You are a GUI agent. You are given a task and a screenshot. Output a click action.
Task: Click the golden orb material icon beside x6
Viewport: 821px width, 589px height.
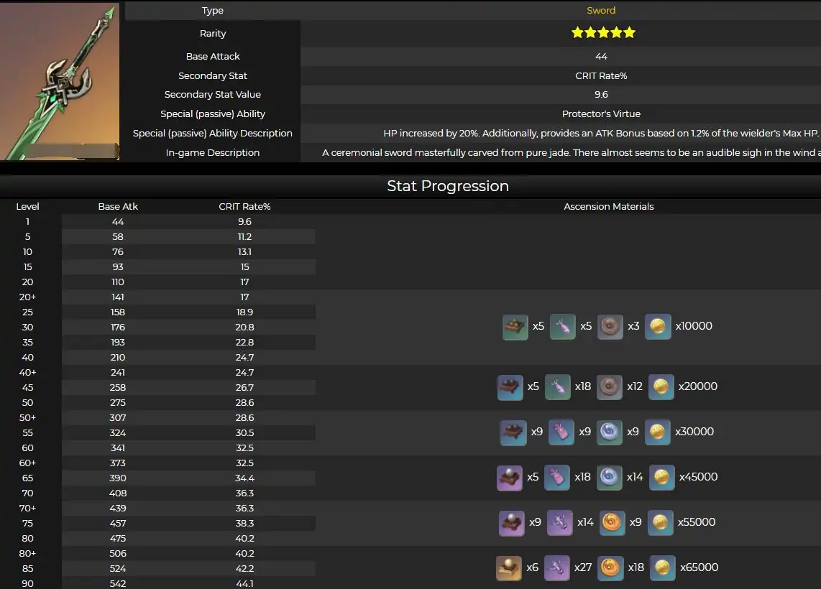click(509, 568)
